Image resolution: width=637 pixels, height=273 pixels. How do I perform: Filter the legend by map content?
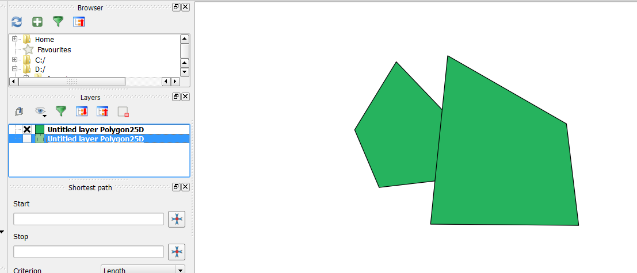point(61,111)
